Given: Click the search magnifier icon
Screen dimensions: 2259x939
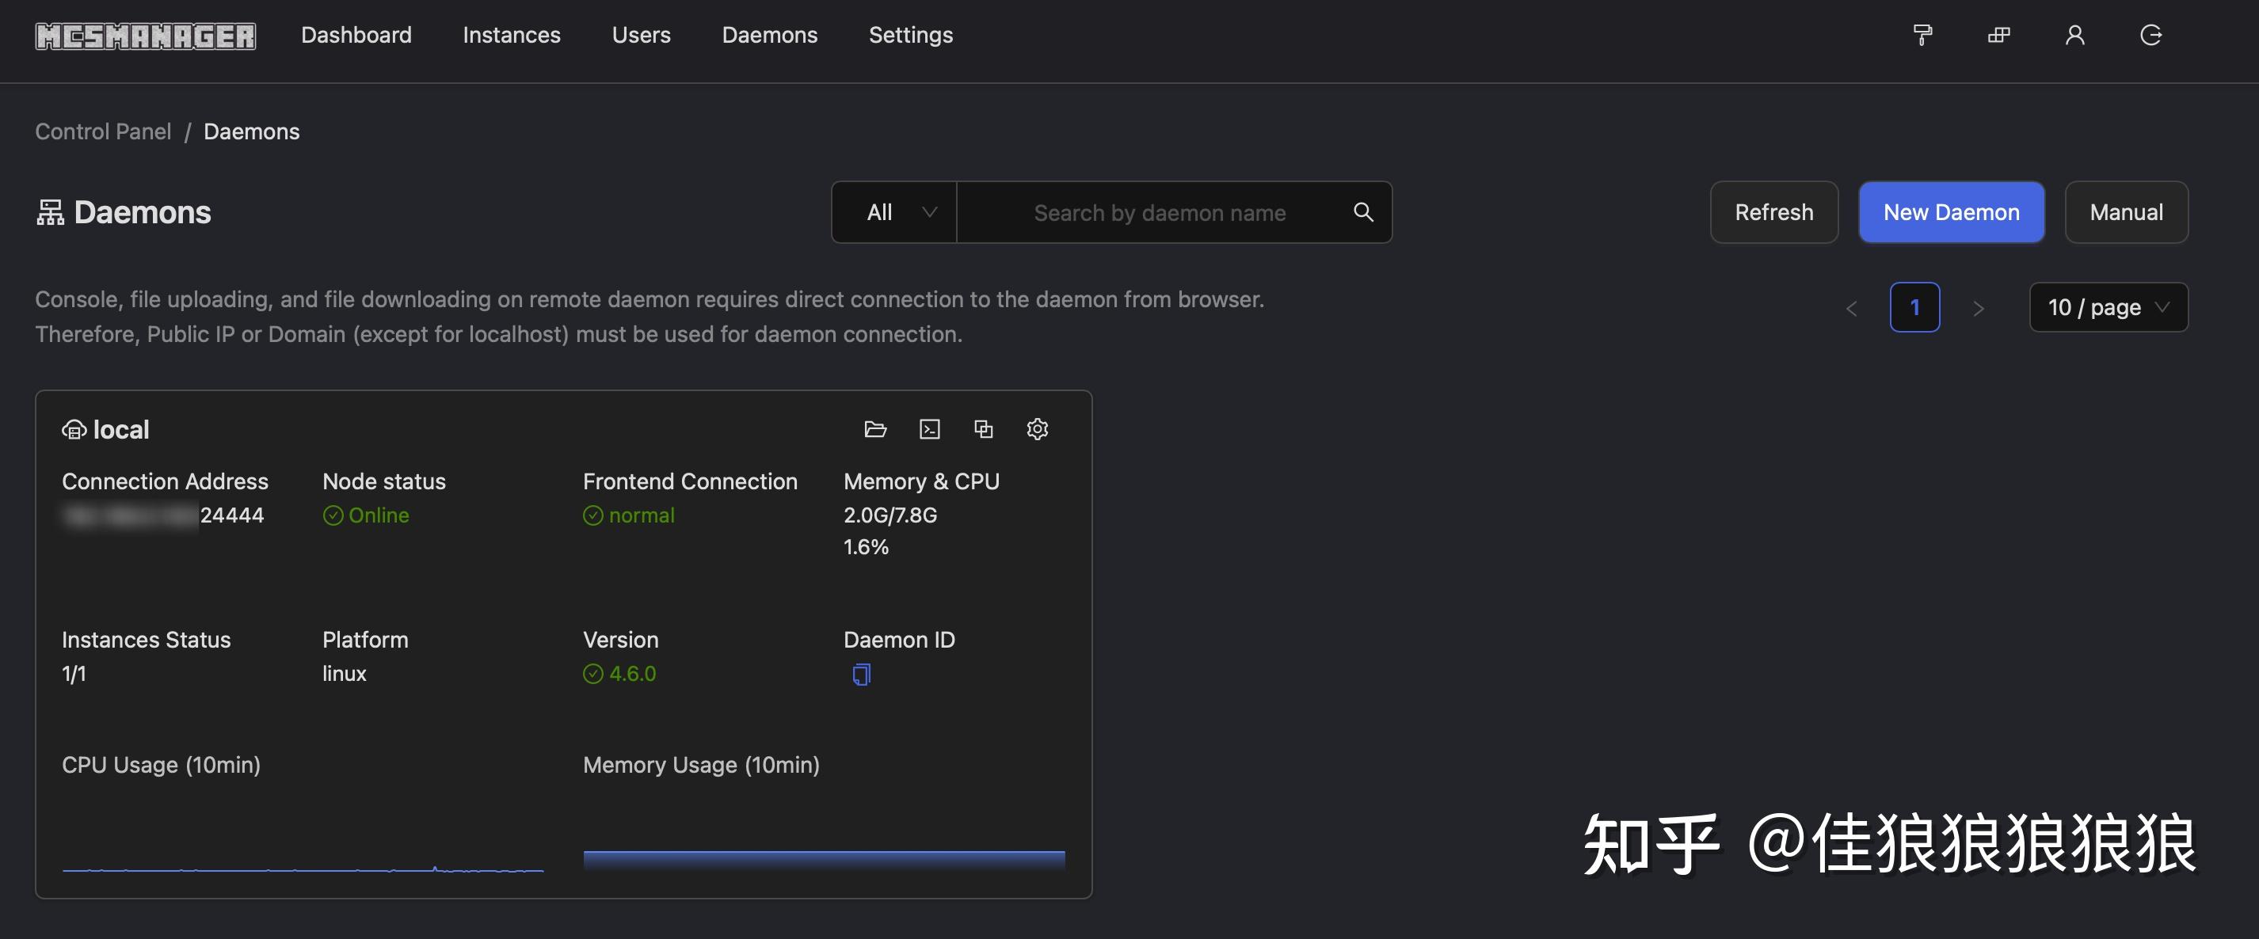Looking at the screenshot, I should point(1362,212).
